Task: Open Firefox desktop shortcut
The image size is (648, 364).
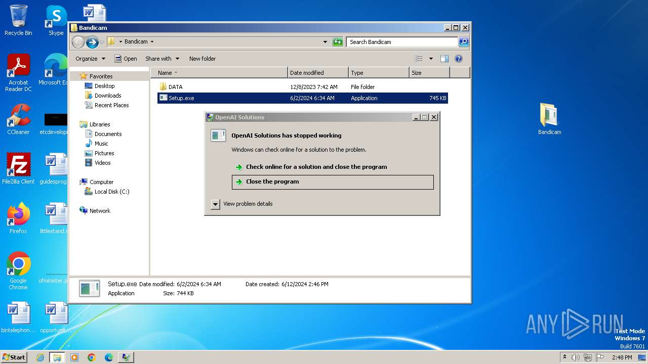Action: [18, 218]
